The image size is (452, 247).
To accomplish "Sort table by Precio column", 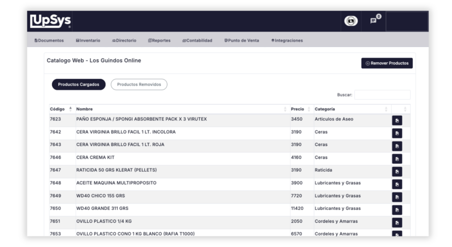I will pos(301,109).
